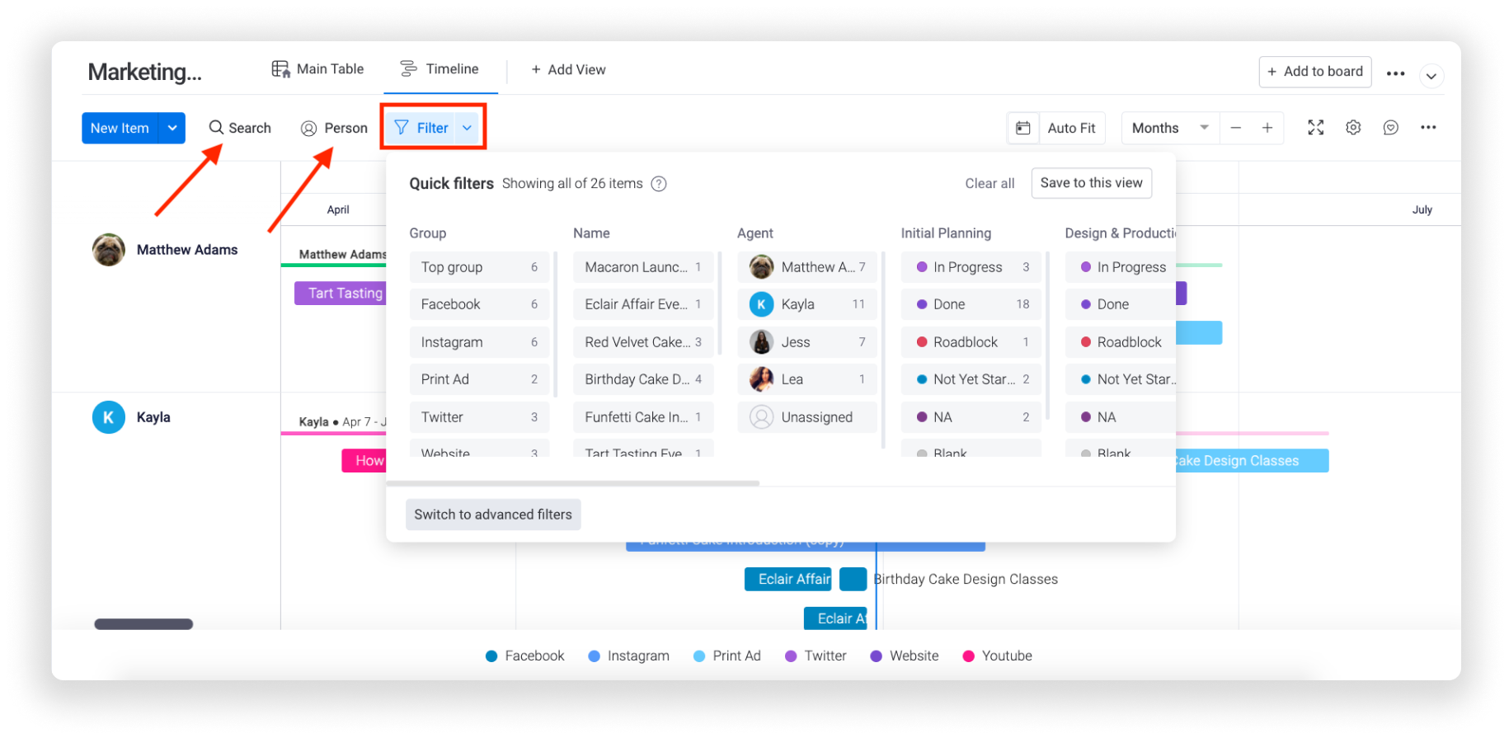Select Design & Production Done filter

(1121, 304)
